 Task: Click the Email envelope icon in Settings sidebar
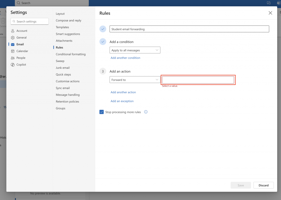pos(13,44)
